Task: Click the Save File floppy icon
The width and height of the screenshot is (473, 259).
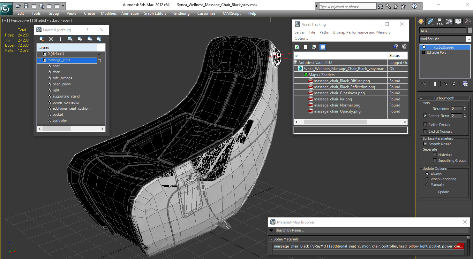Action: coord(26,6)
